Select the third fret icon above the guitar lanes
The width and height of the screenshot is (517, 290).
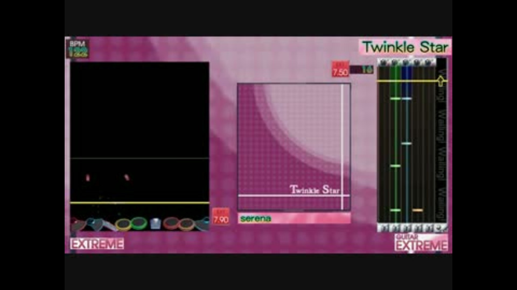pos(406,62)
